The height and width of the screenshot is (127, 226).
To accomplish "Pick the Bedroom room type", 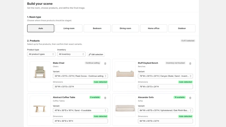I will pos(97,29).
